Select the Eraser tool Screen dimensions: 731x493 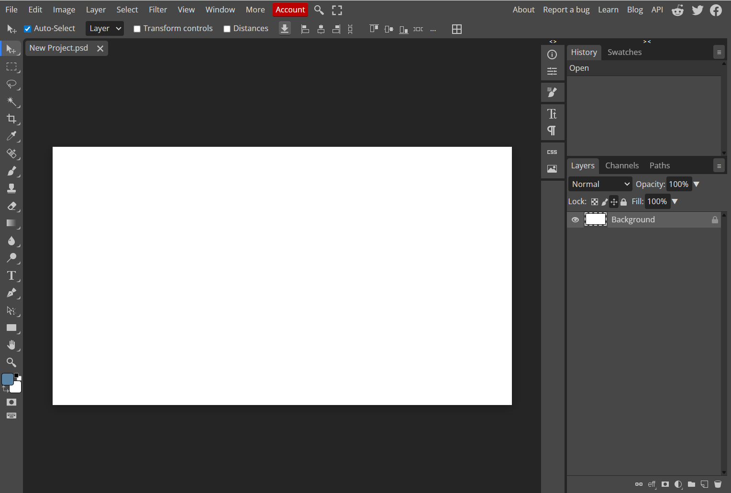(x=11, y=206)
